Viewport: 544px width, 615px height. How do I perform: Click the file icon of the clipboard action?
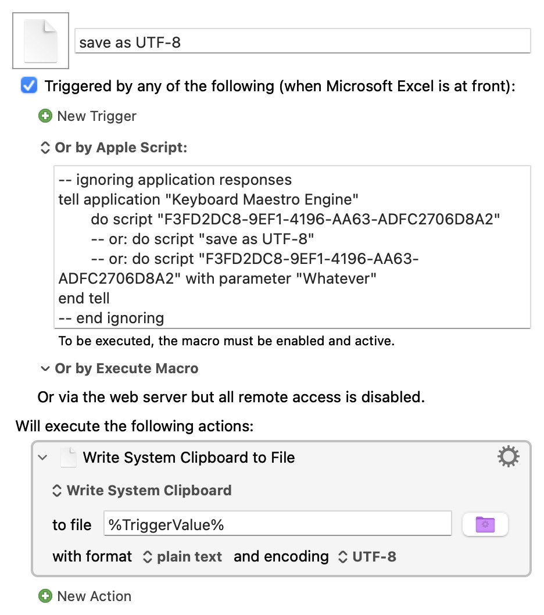coord(69,458)
